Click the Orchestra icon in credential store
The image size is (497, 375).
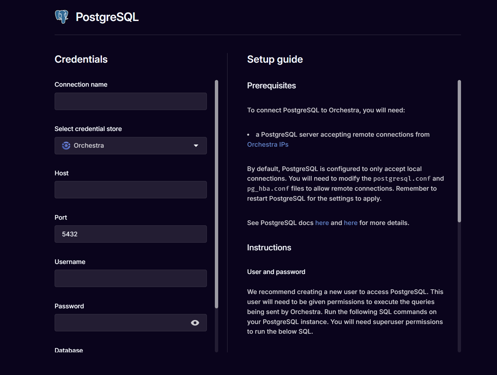(x=66, y=146)
